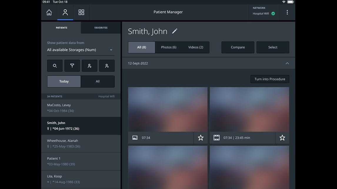Screen dimensions: 337x189
Task: Open the 23:45 min video thumbnail
Action: tap(249, 109)
